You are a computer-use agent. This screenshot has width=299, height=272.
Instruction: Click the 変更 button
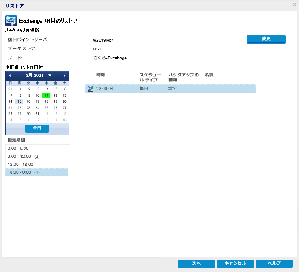coord(266,39)
